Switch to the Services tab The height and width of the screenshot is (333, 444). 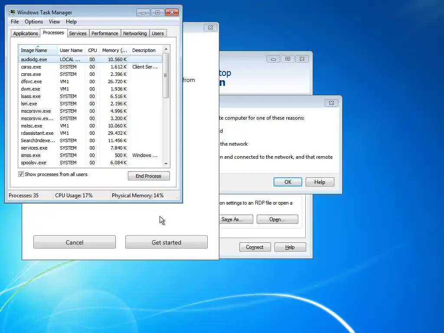click(x=78, y=33)
